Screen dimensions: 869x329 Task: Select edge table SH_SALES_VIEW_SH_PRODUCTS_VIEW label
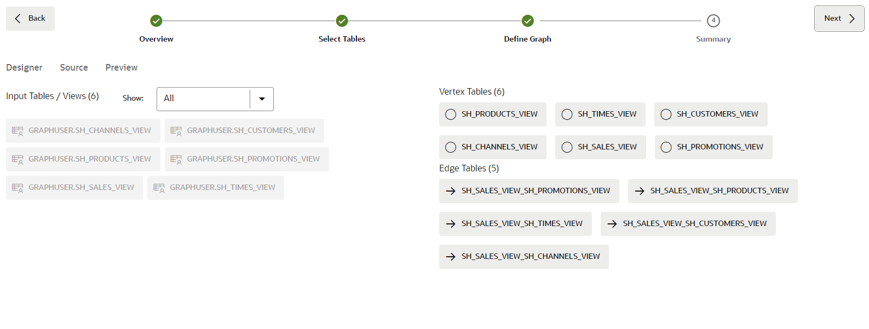pyautogui.click(x=720, y=191)
